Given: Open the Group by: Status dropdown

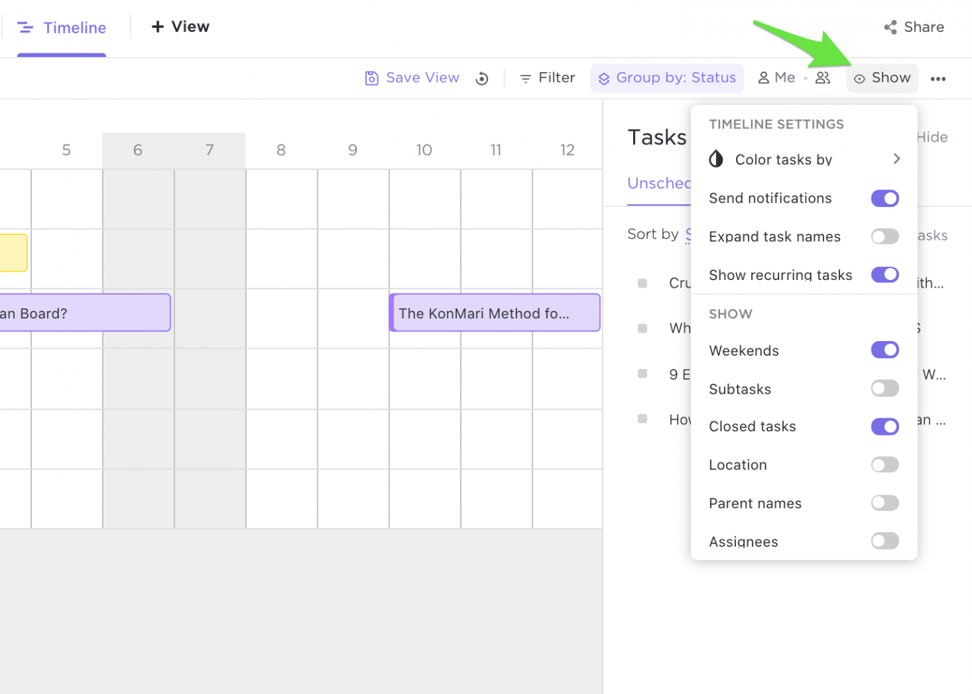Looking at the screenshot, I should point(667,78).
